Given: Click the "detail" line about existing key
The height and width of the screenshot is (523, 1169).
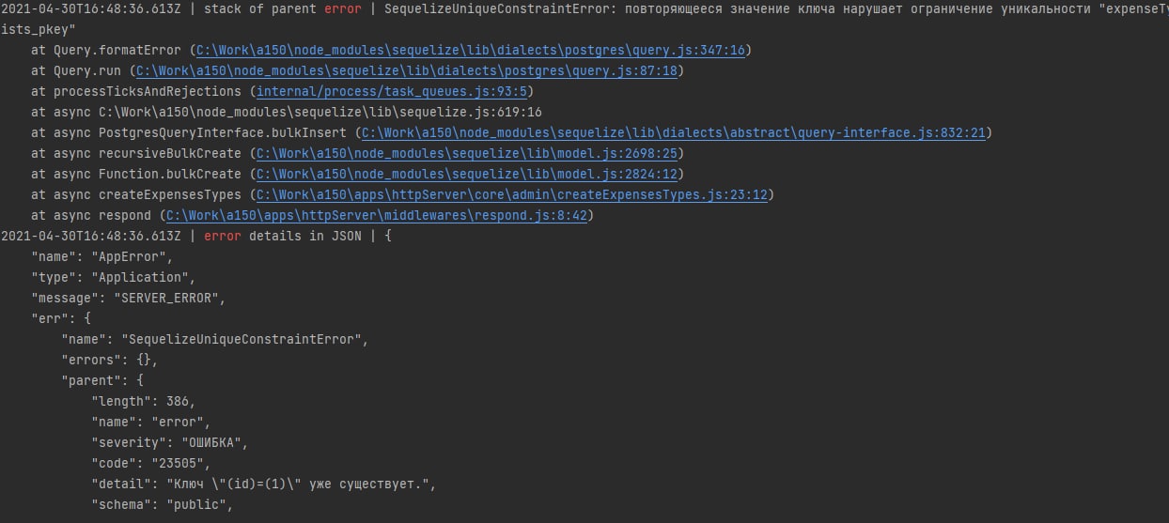Looking at the screenshot, I should pos(263,484).
